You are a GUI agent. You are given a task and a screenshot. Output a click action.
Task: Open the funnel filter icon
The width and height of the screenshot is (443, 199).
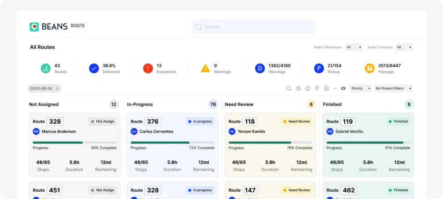click(317, 89)
